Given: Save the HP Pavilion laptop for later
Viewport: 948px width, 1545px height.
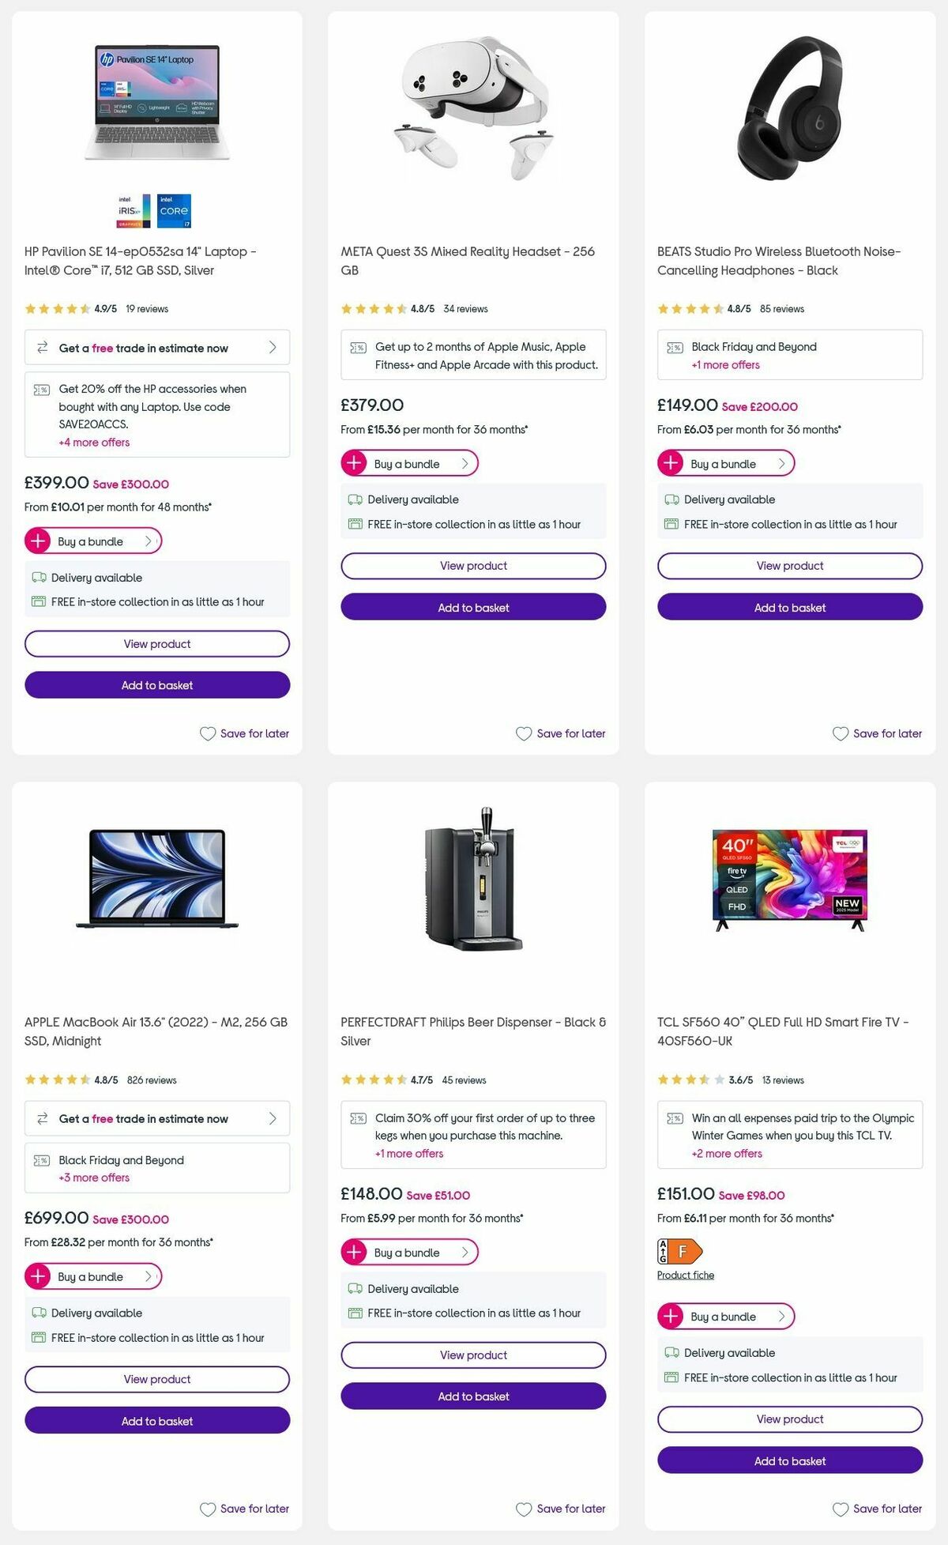Looking at the screenshot, I should tap(245, 733).
